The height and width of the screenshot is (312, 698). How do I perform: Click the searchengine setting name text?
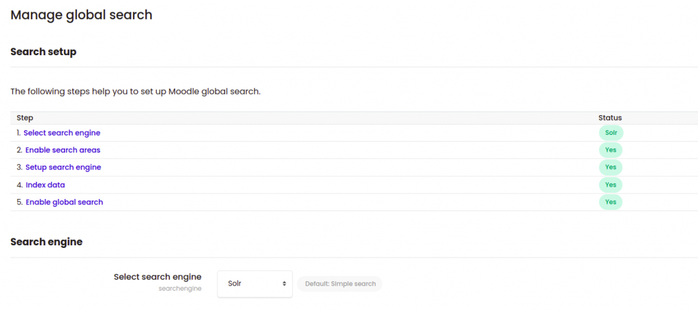click(180, 288)
